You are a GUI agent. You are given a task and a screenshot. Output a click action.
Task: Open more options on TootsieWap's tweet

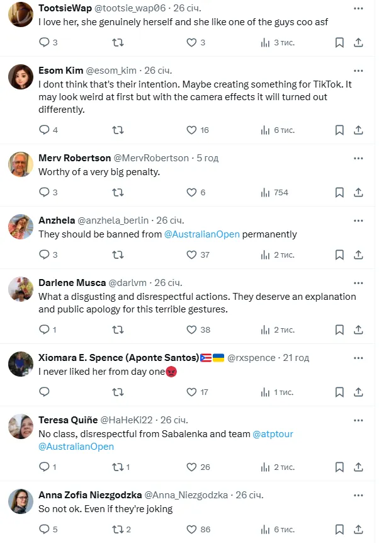click(358, 8)
